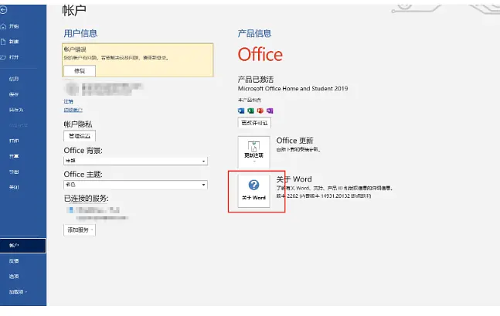Click the 更改许可证 change license button
The image size is (500, 316).
point(254,123)
